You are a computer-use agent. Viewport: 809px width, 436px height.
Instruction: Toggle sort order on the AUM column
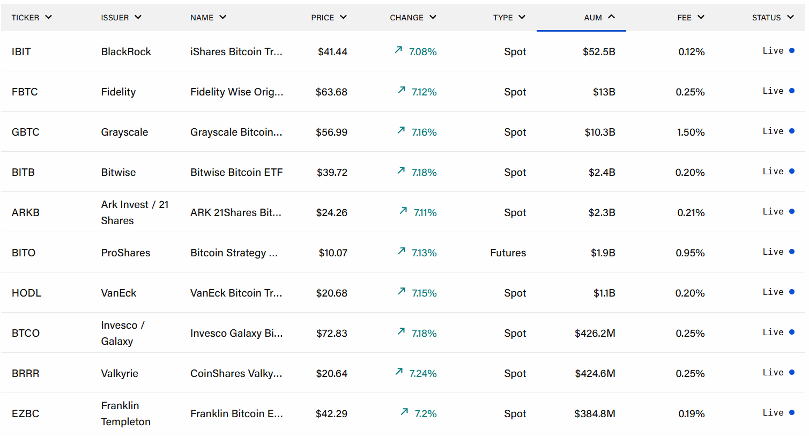pos(599,18)
